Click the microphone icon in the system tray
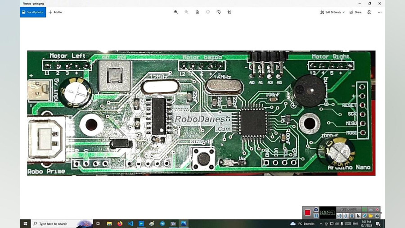Viewport: 405px width, 228px height. [x=342, y=223]
